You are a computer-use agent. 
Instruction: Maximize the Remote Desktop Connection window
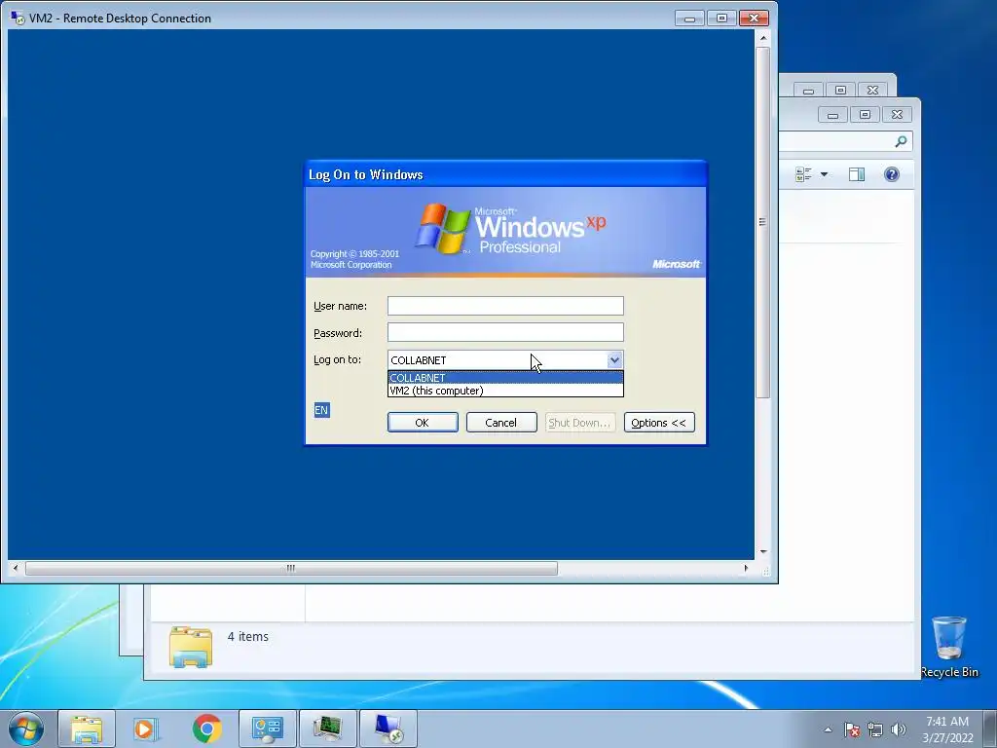click(x=721, y=18)
